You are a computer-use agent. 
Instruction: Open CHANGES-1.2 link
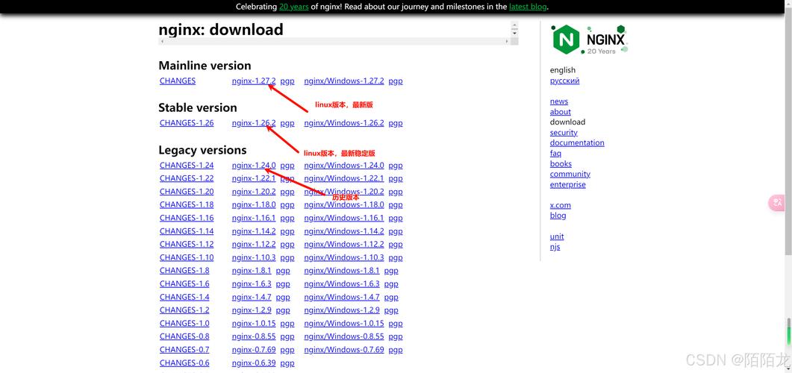(184, 310)
